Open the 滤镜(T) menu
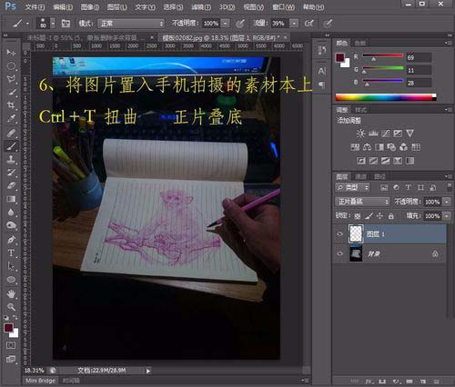 (201, 7)
